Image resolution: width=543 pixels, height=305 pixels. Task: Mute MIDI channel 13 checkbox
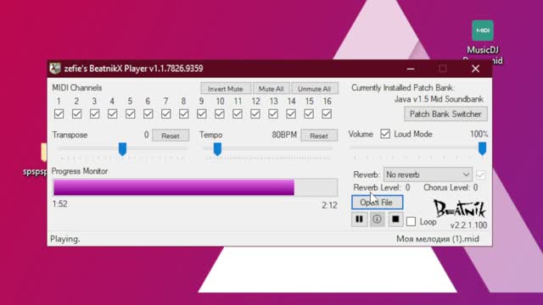pyautogui.click(x=273, y=114)
